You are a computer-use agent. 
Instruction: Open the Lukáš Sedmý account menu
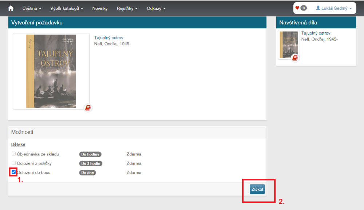(334, 8)
